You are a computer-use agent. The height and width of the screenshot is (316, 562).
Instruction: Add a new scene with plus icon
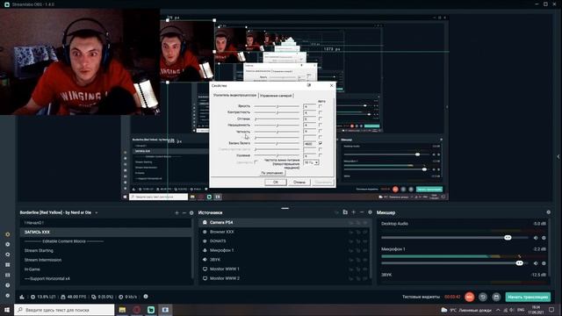point(177,212)
